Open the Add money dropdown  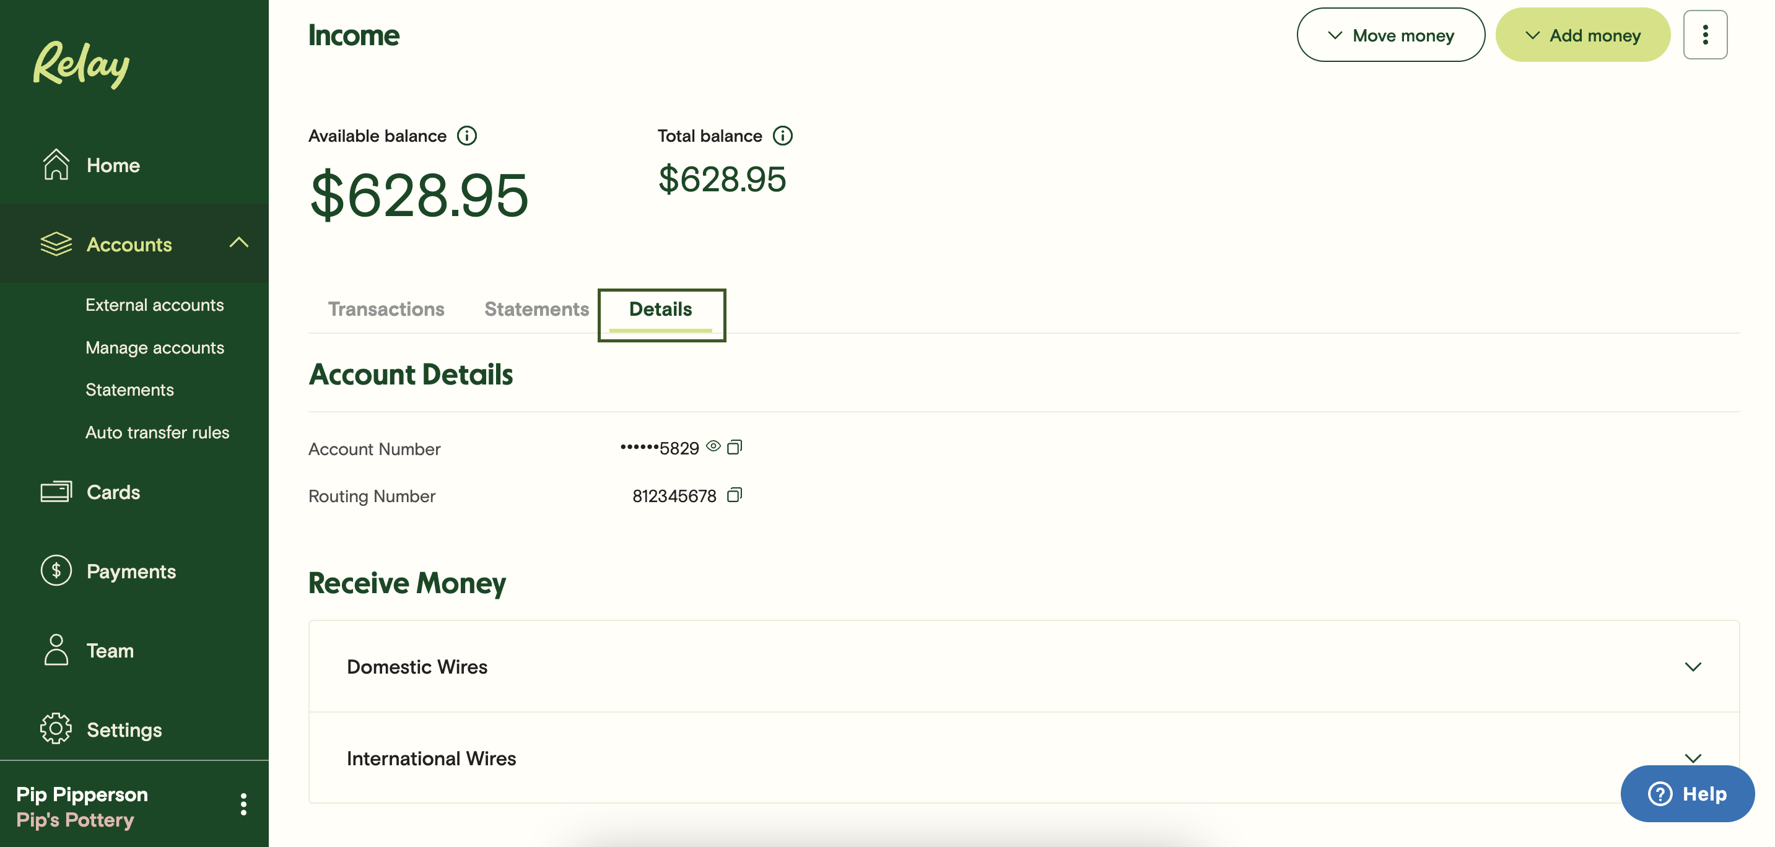1582,35
